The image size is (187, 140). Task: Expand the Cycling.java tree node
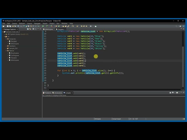click(8, 55)
